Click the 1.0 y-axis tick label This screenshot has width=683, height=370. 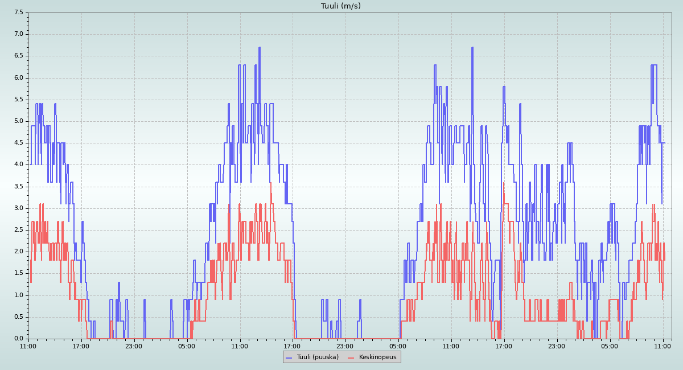tap(18, 295)
